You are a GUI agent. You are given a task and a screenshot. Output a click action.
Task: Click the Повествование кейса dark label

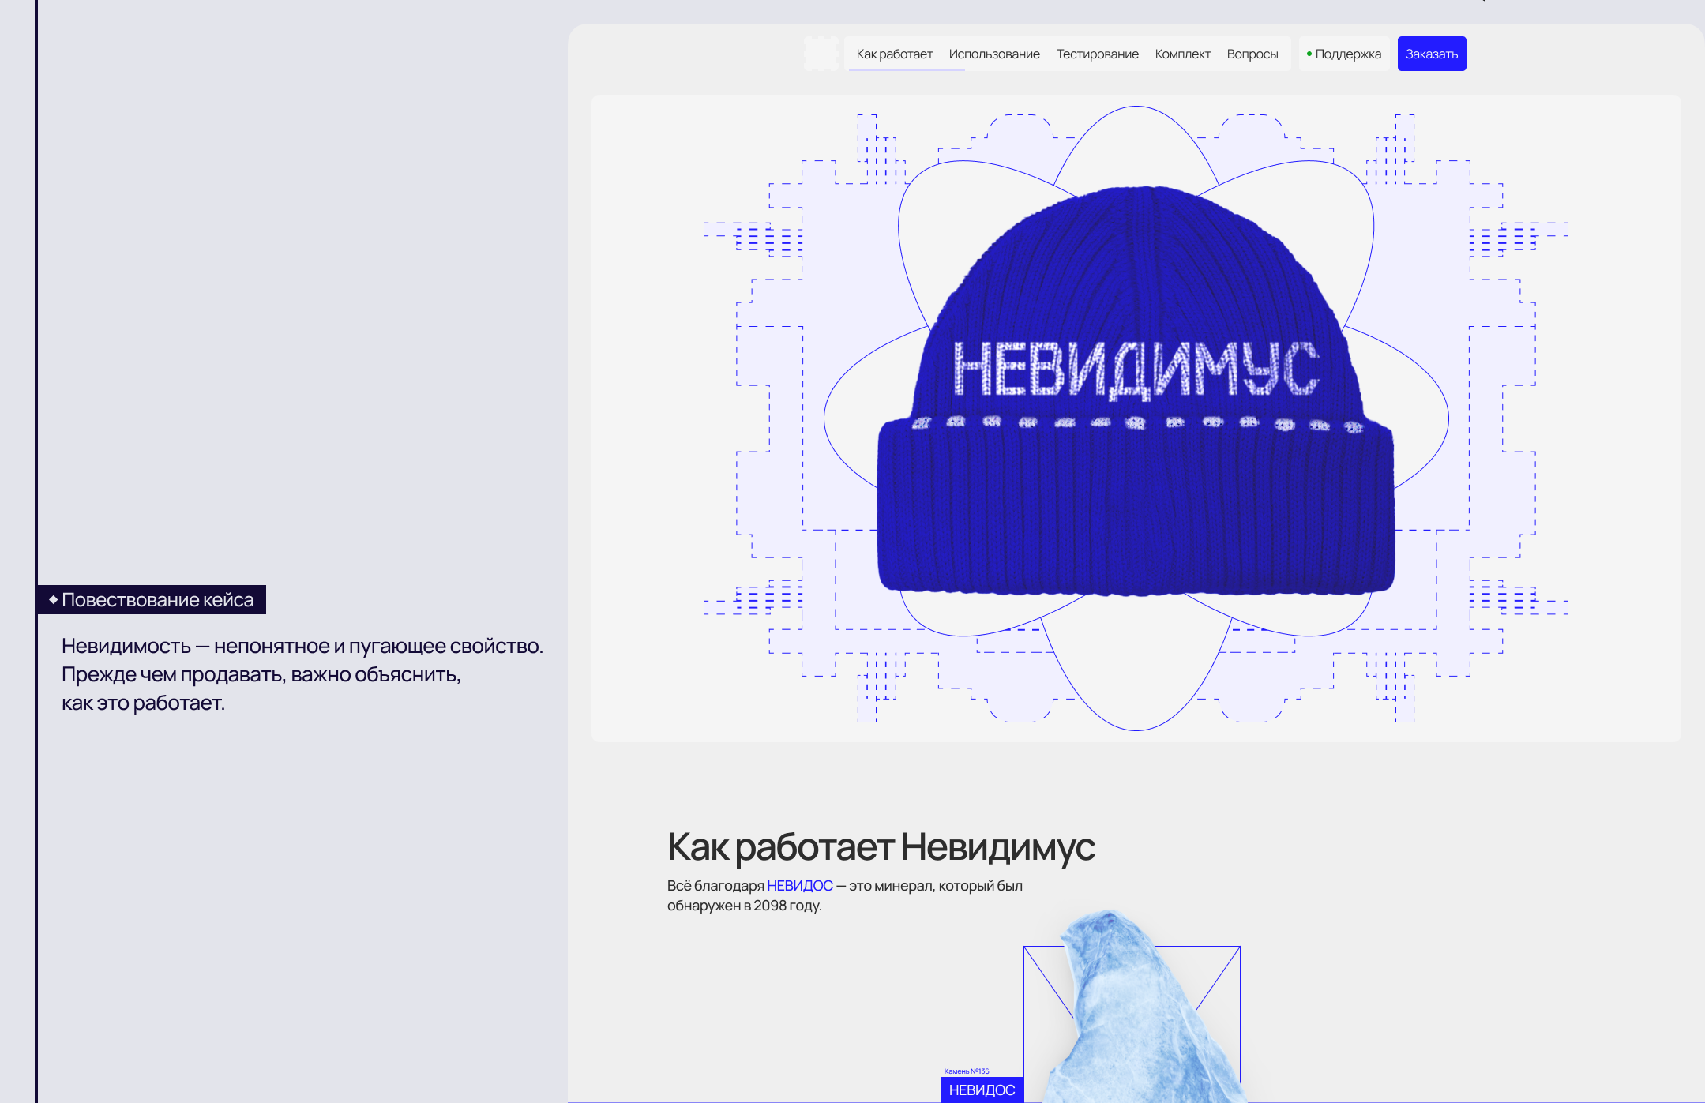157,600
